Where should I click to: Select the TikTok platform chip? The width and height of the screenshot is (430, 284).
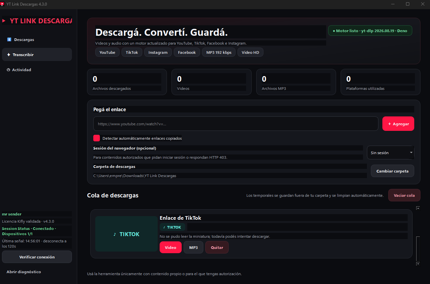[132, 52]
